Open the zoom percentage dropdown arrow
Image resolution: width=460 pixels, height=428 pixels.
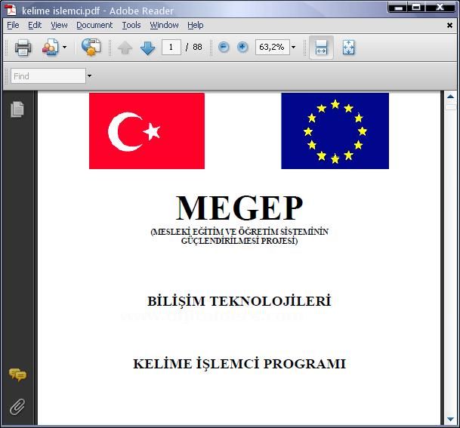click(293, 47)
